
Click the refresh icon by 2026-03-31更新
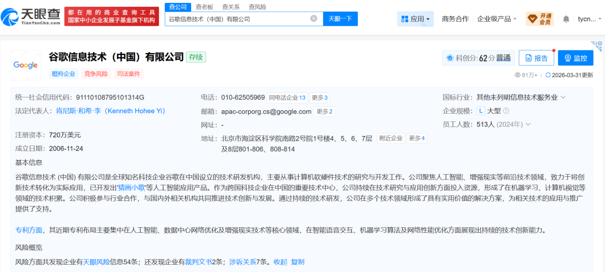[x=548, y=75]
